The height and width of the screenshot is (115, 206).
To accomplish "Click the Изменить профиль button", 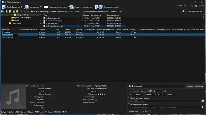I will [x=195, y=86].
